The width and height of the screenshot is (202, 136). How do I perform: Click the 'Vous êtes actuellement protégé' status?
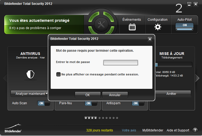tap(39, 20)
